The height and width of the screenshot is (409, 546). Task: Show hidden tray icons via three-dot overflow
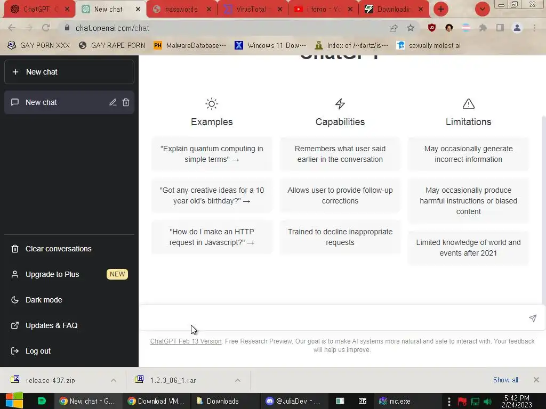[449, 402]
